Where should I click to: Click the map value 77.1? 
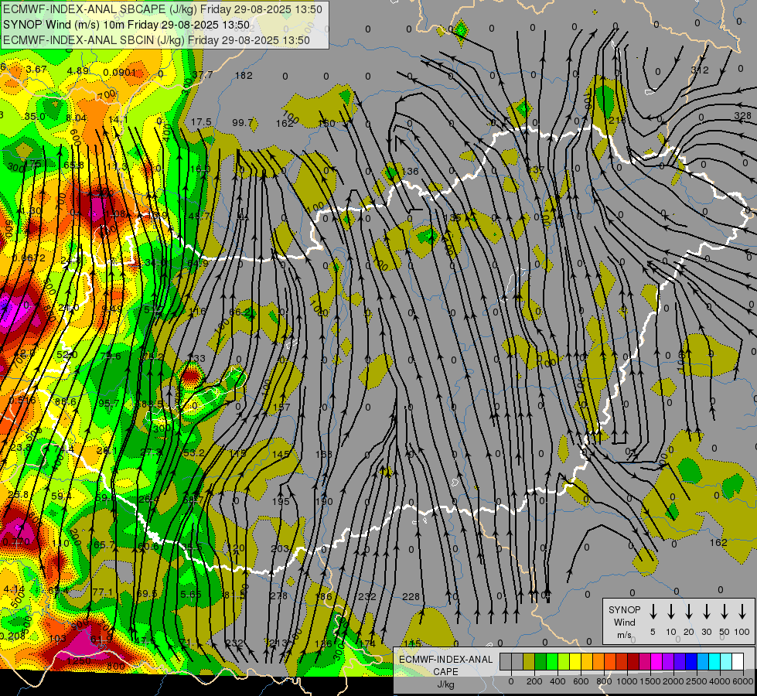point(102,592)
